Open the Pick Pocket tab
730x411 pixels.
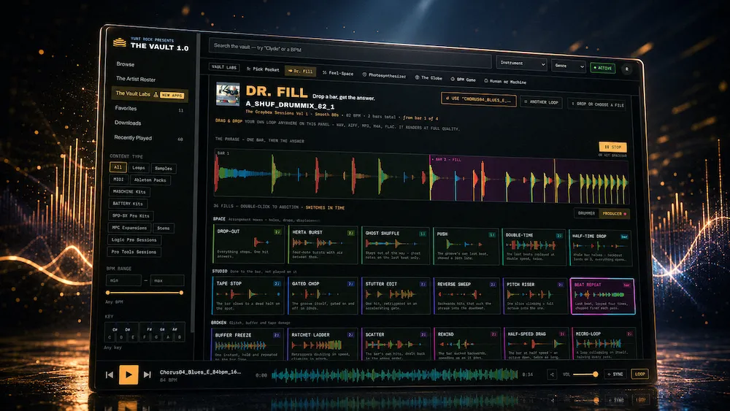[x=263, y=69]
